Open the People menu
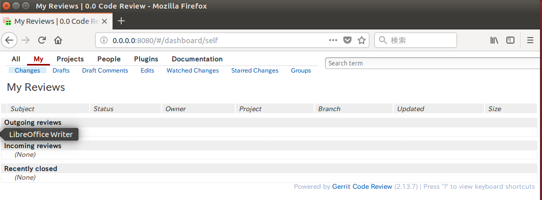 pos(109,59)
